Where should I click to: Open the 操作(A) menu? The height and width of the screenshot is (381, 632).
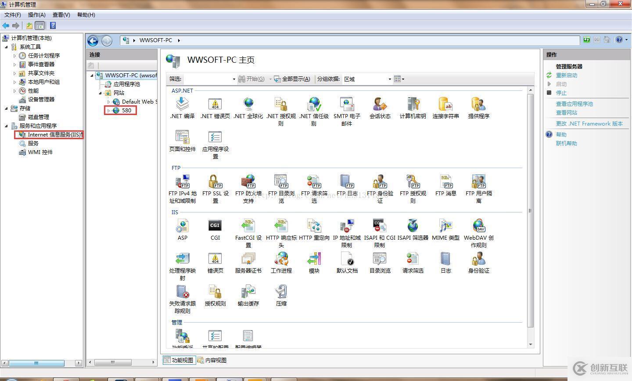37,15
